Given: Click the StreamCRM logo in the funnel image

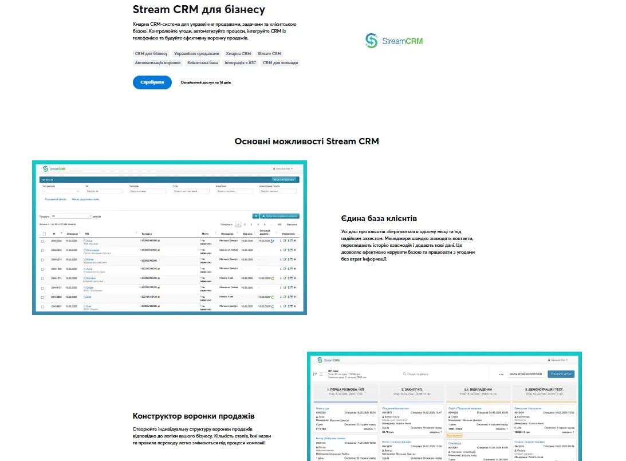Looking at the screenshot, I should point(329,360).
